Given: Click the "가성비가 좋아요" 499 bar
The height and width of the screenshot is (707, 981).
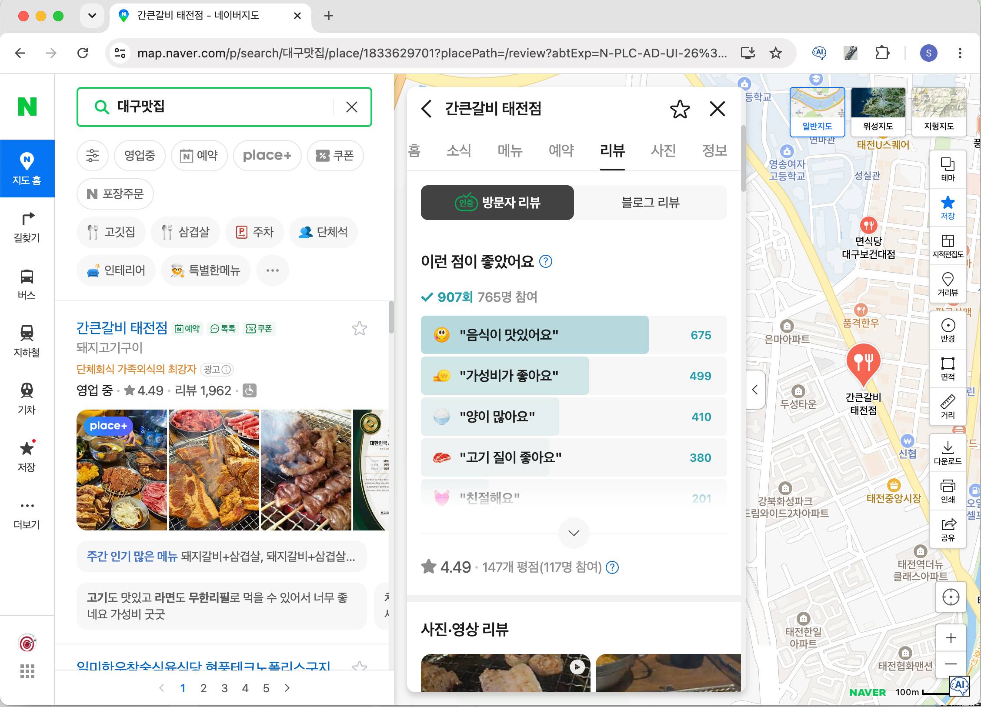Looking at the screenshot, I should click(574, 376).
